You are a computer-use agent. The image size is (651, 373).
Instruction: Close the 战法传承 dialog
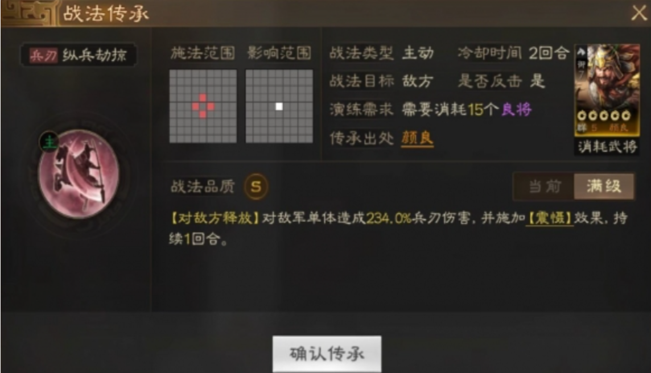tap(638, 13)
